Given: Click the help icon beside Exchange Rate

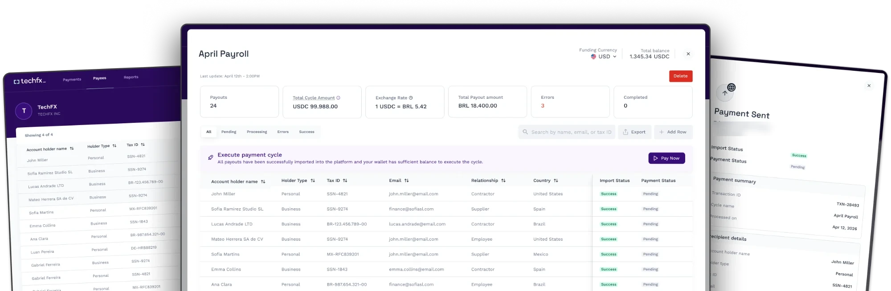Looking at the screenshot, I should 411,98.
